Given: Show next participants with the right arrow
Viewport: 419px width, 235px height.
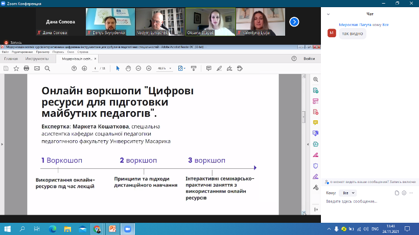Looking at the screenshot, I should (x=294, y=21).
